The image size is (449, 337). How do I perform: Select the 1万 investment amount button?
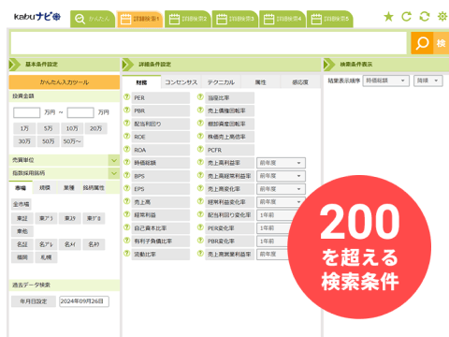pyautogui.click(x=24, y=128)
